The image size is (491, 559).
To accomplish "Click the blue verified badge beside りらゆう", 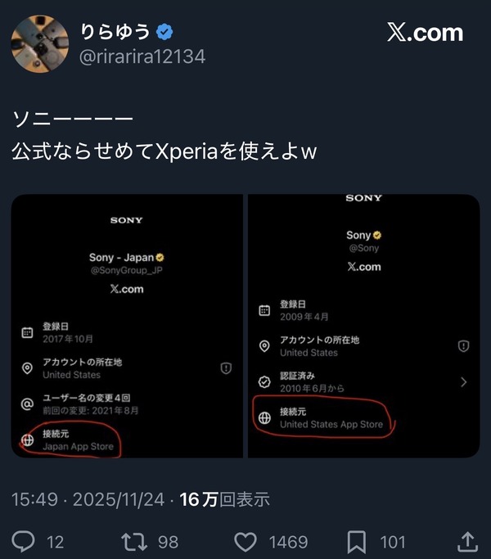I will click(164, 32).
